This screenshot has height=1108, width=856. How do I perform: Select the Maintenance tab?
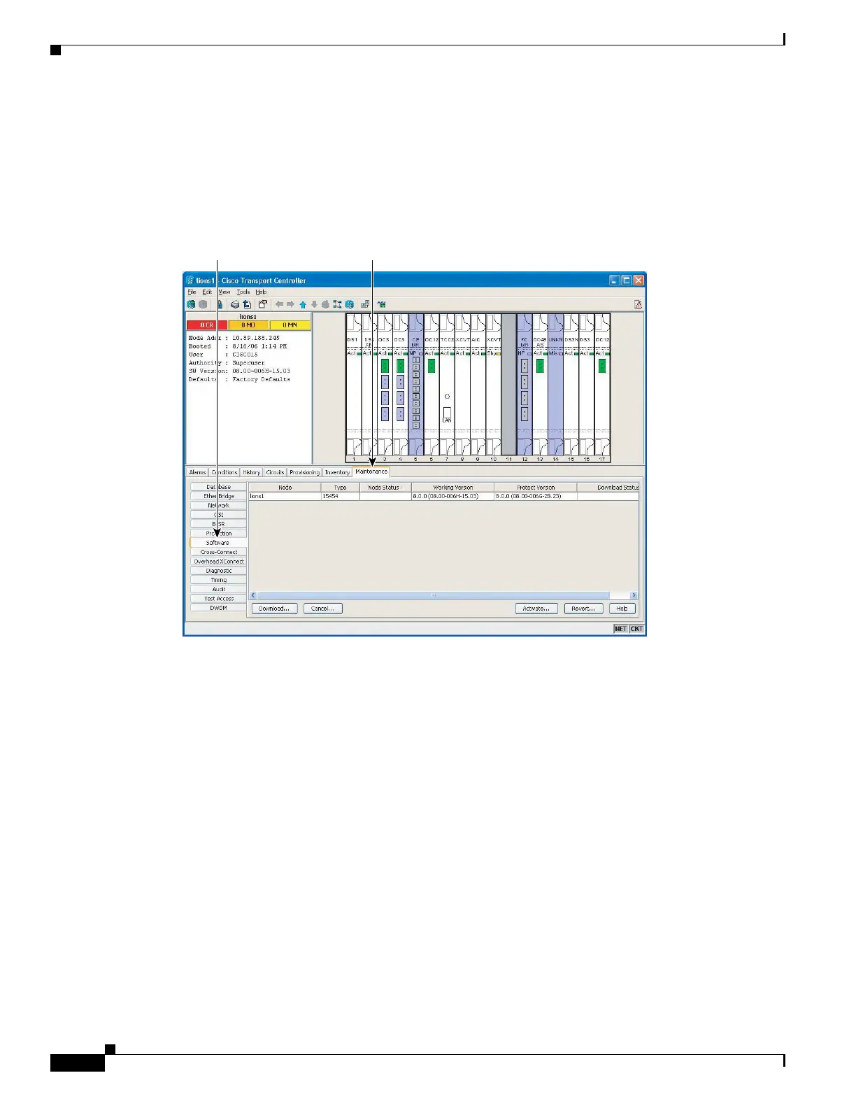371,471
